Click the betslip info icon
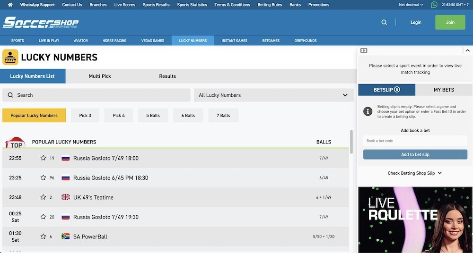 368,111
